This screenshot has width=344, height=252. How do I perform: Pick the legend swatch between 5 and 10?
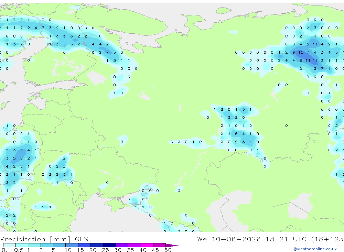coord(60,245)
